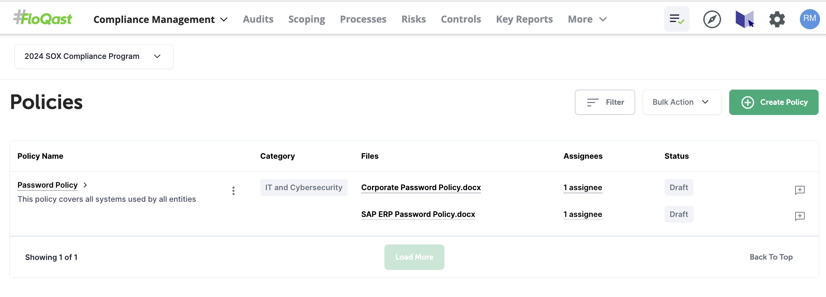Click the Files column header
Viewport: 826px width, 297px height.
[370, 156]
